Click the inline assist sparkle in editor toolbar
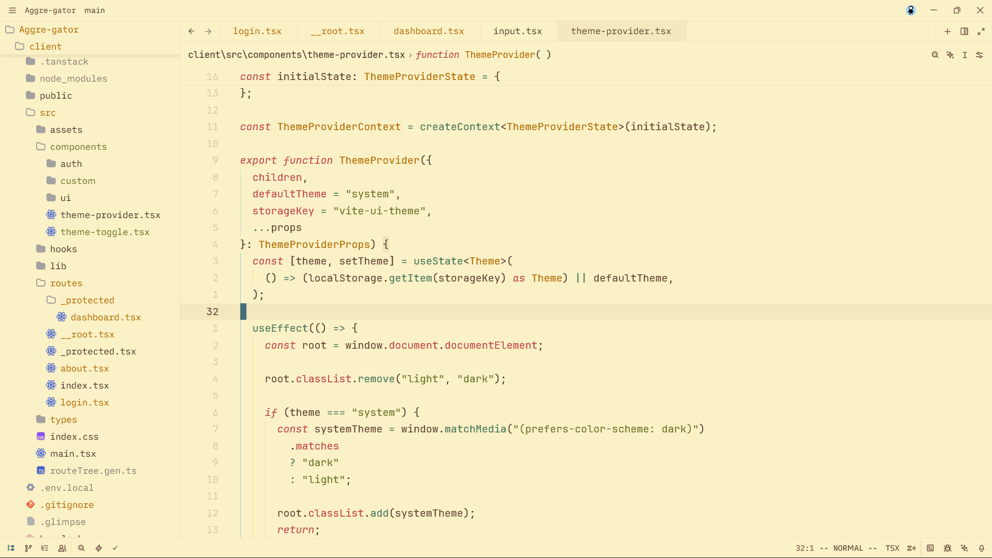Viewport: 992px width, 558px height. [950, 55]
